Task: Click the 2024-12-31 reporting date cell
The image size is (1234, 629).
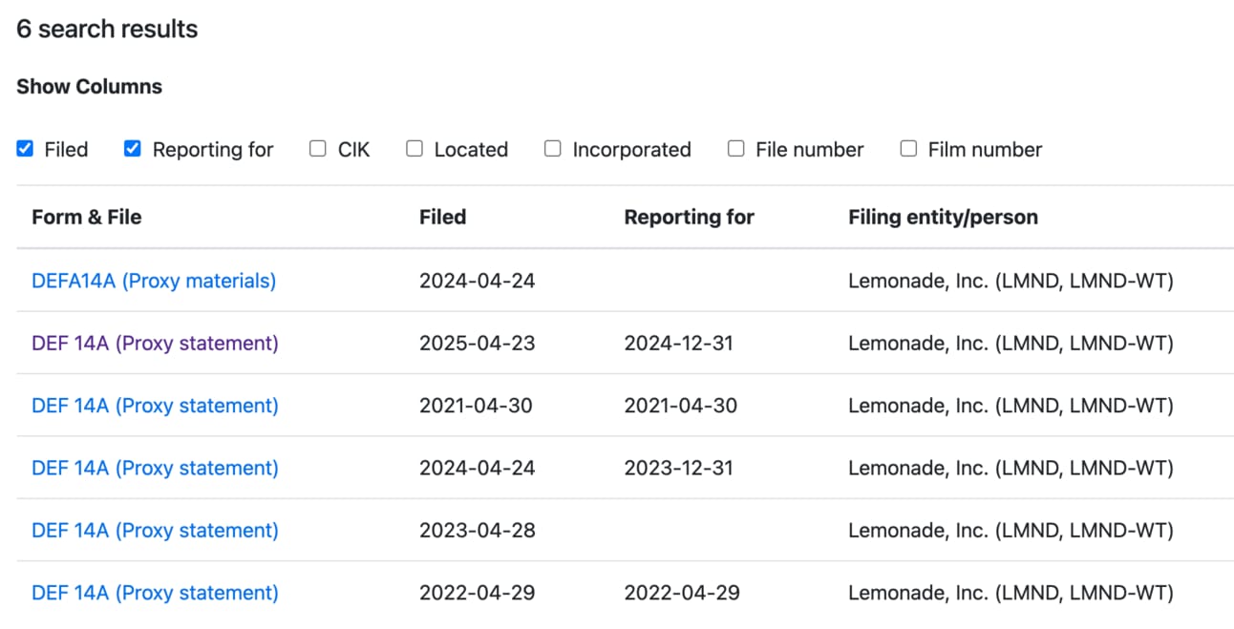Action: click(x=678, y=343)
